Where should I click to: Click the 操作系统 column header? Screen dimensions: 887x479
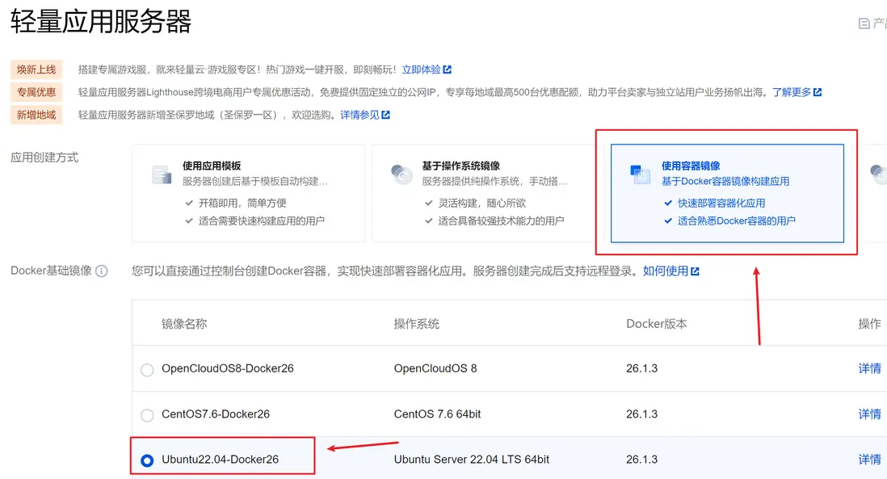(x=416, y=323)
